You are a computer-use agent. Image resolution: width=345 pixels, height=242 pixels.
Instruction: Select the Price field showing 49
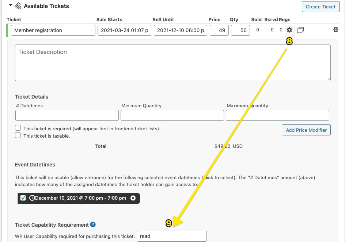click(x=219, y=30)
